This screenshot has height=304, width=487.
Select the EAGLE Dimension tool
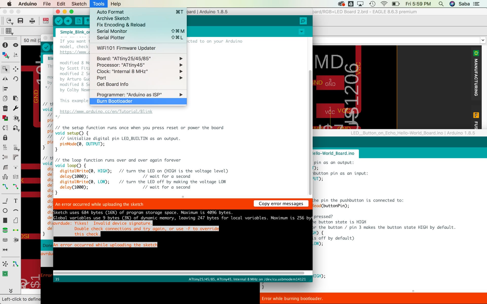click(5, 250)
